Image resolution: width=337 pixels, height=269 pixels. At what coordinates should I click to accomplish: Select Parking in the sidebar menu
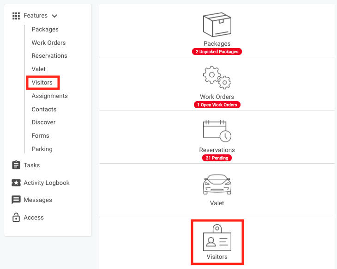pos(42,149)
